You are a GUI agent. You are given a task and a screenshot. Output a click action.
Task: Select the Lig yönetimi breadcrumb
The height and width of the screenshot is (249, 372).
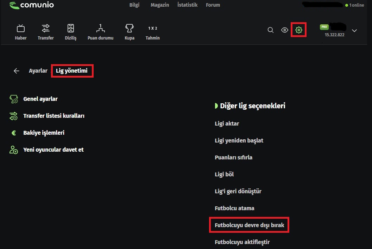coord(72,71)
